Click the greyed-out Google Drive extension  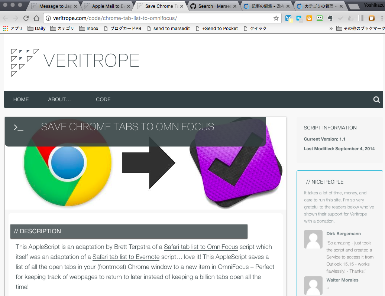pos(351,18)
